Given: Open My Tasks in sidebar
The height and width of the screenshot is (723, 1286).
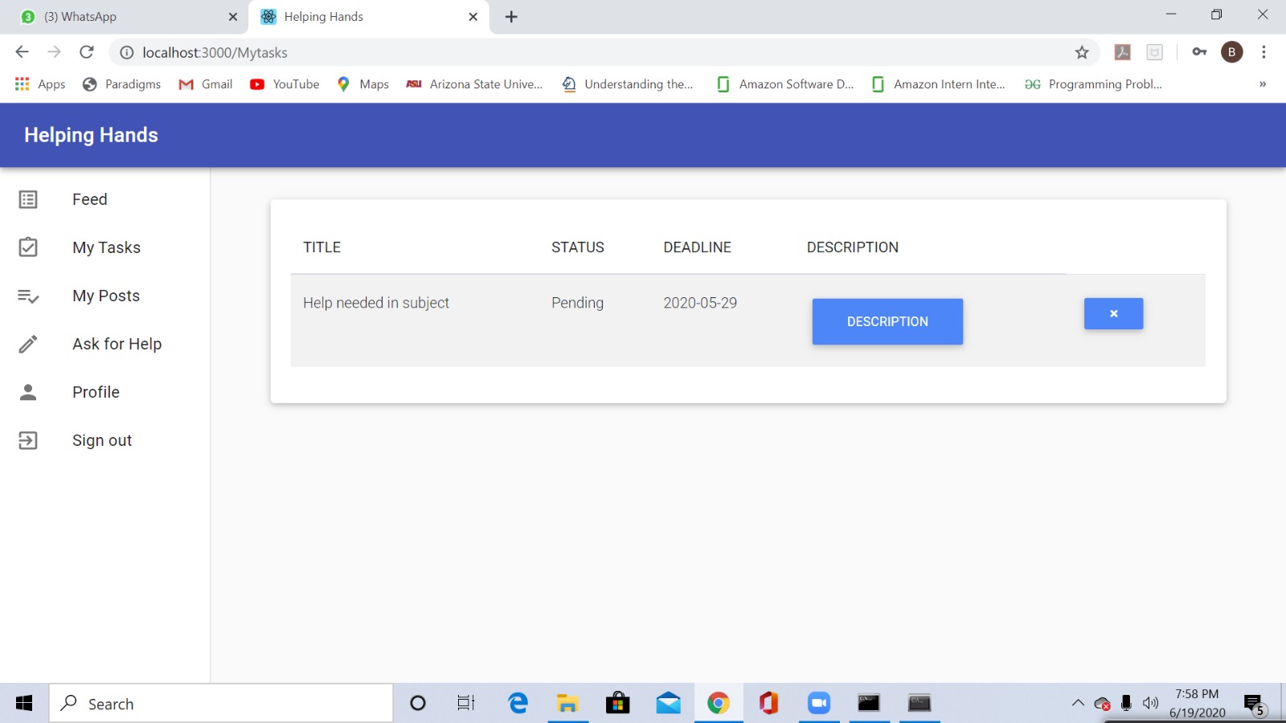Looking at the screenshot, I should point(106,247).
